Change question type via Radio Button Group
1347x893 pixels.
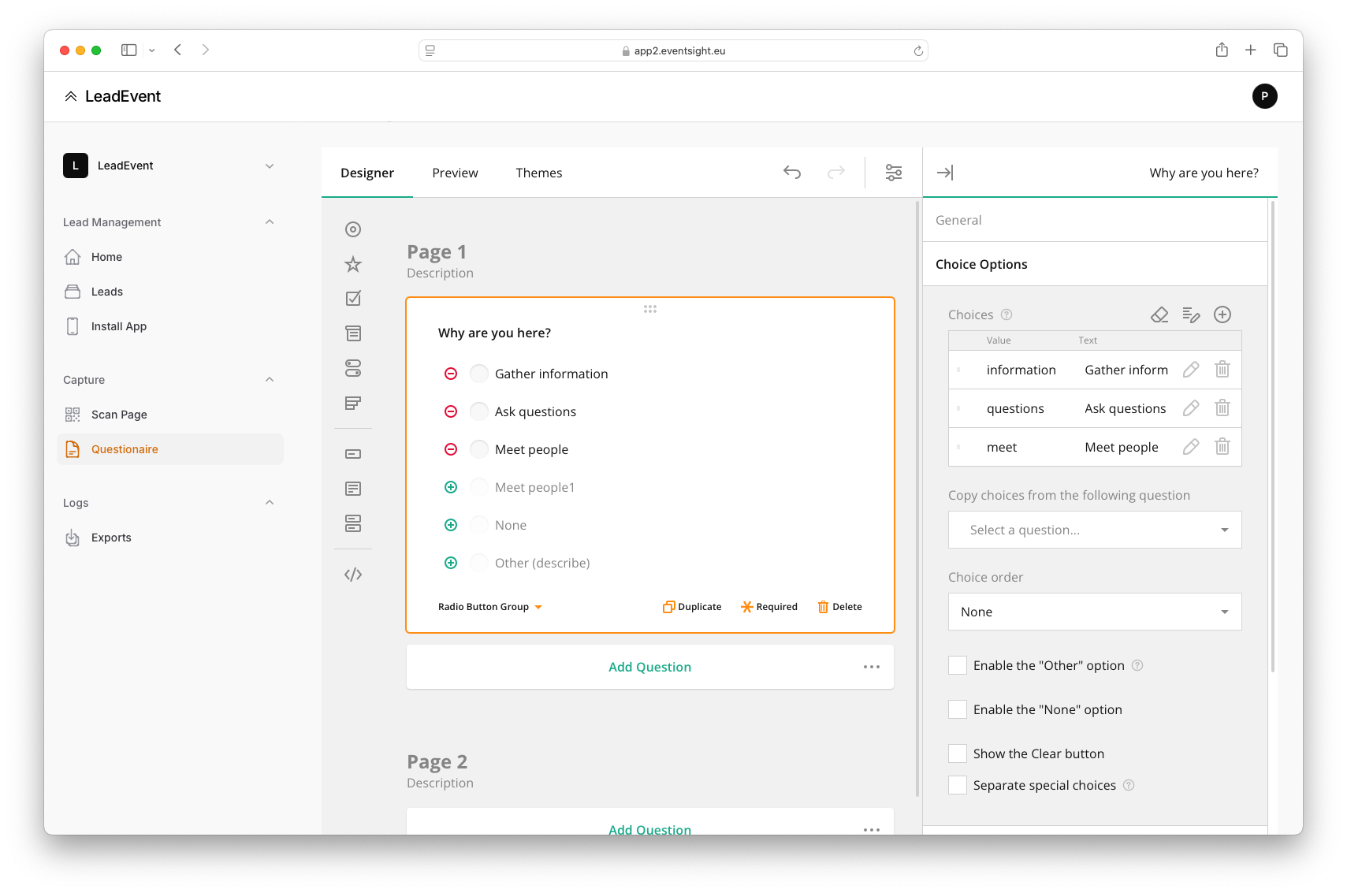pos(489,607)
